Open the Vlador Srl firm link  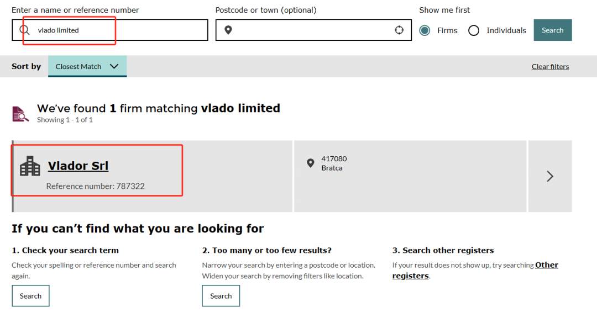(78, 166)
